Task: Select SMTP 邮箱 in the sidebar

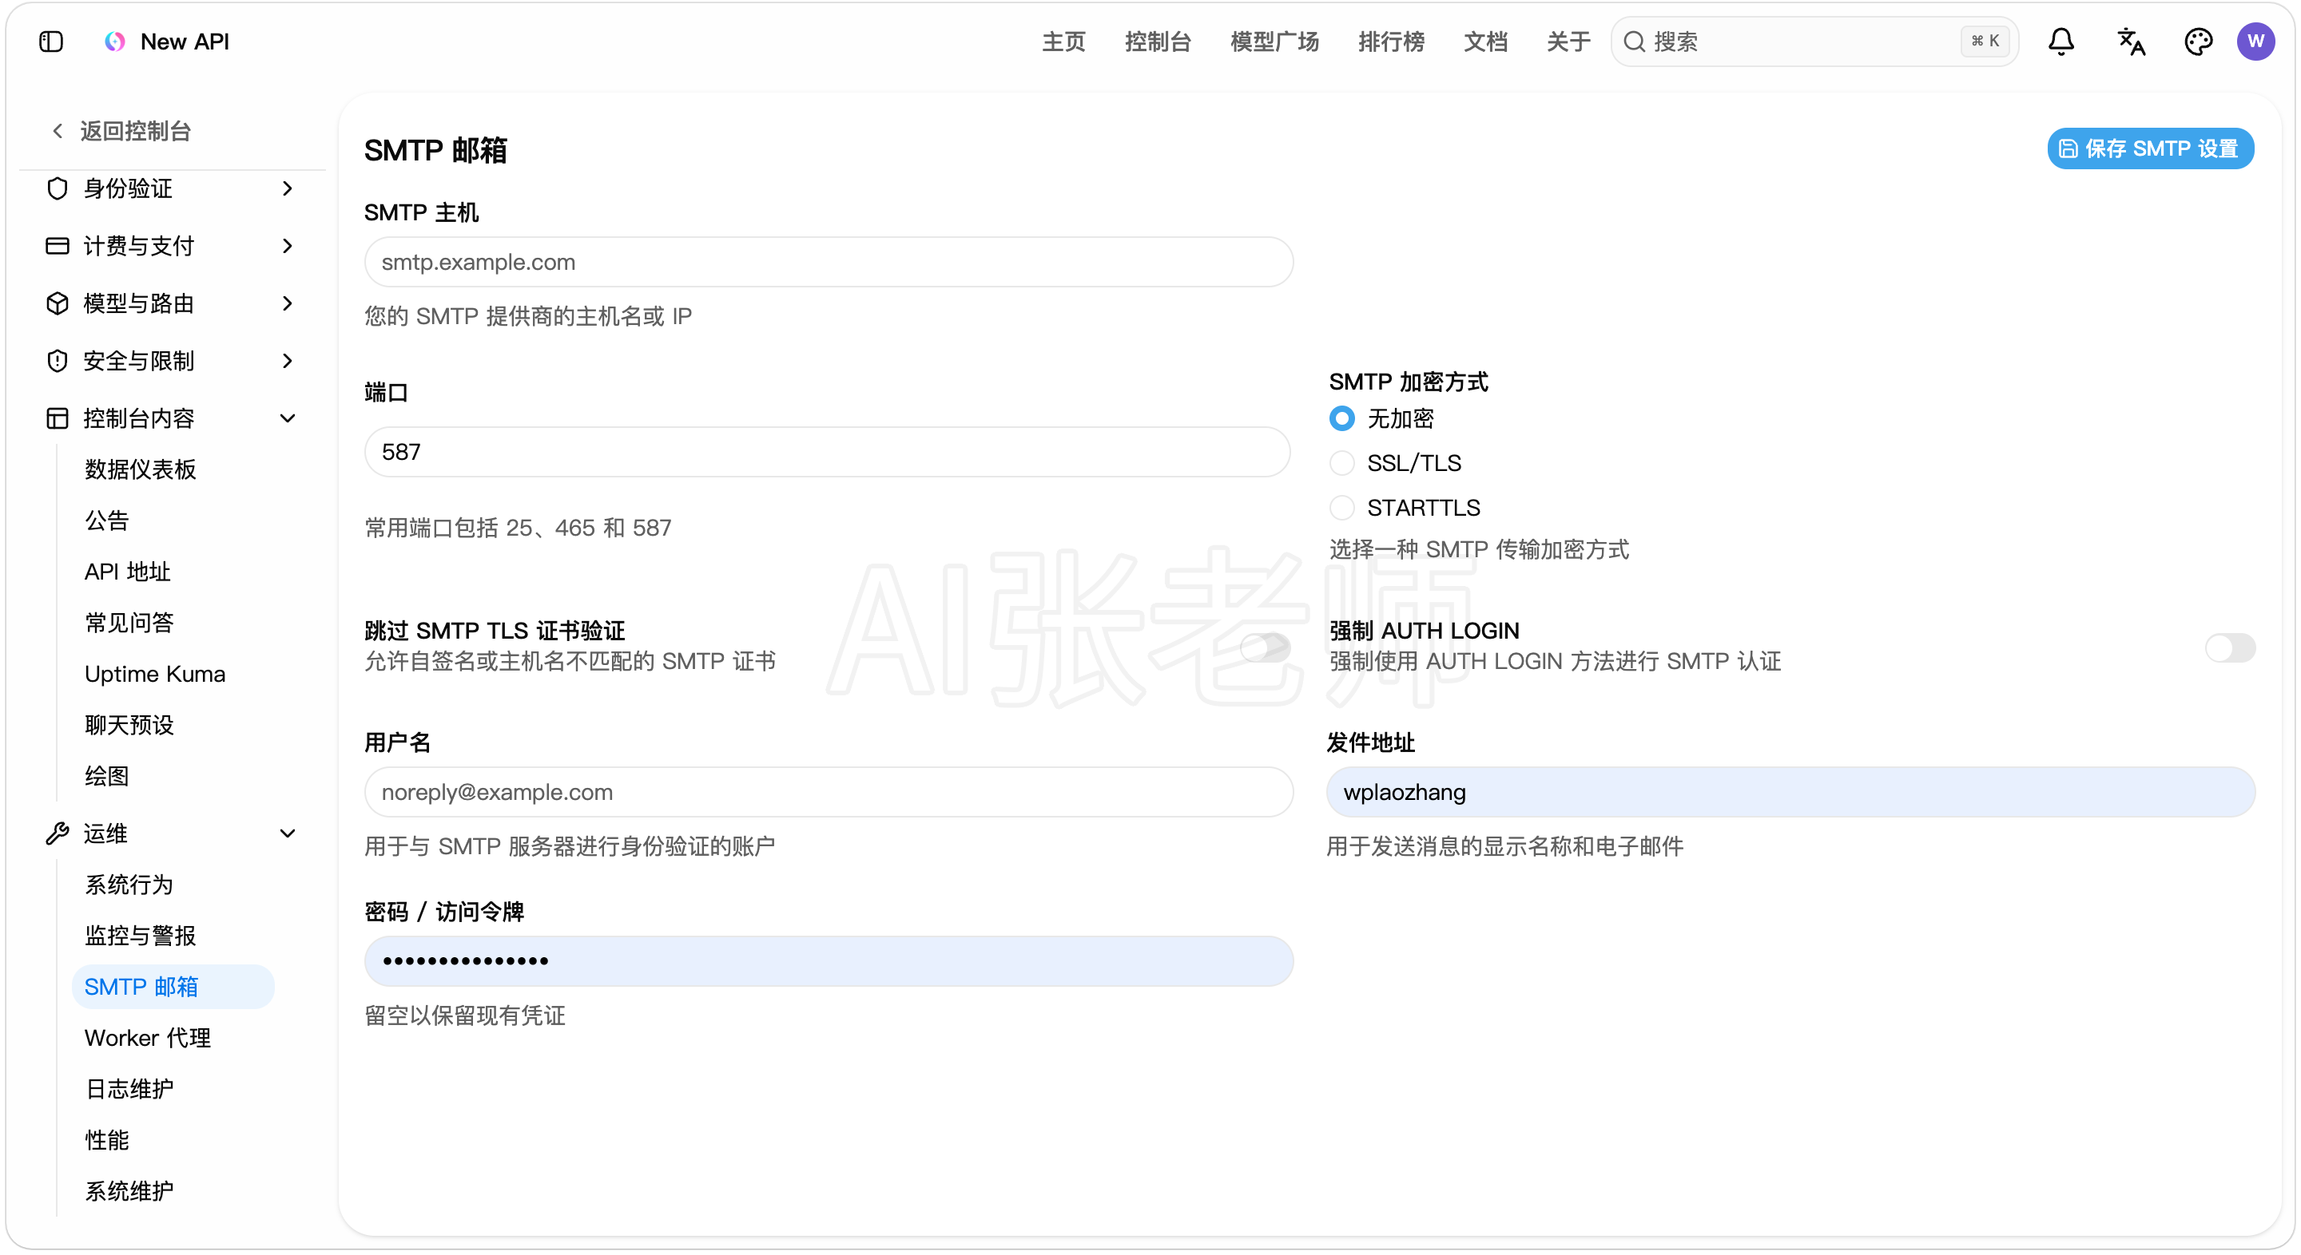Action: [x=173, y=986]
